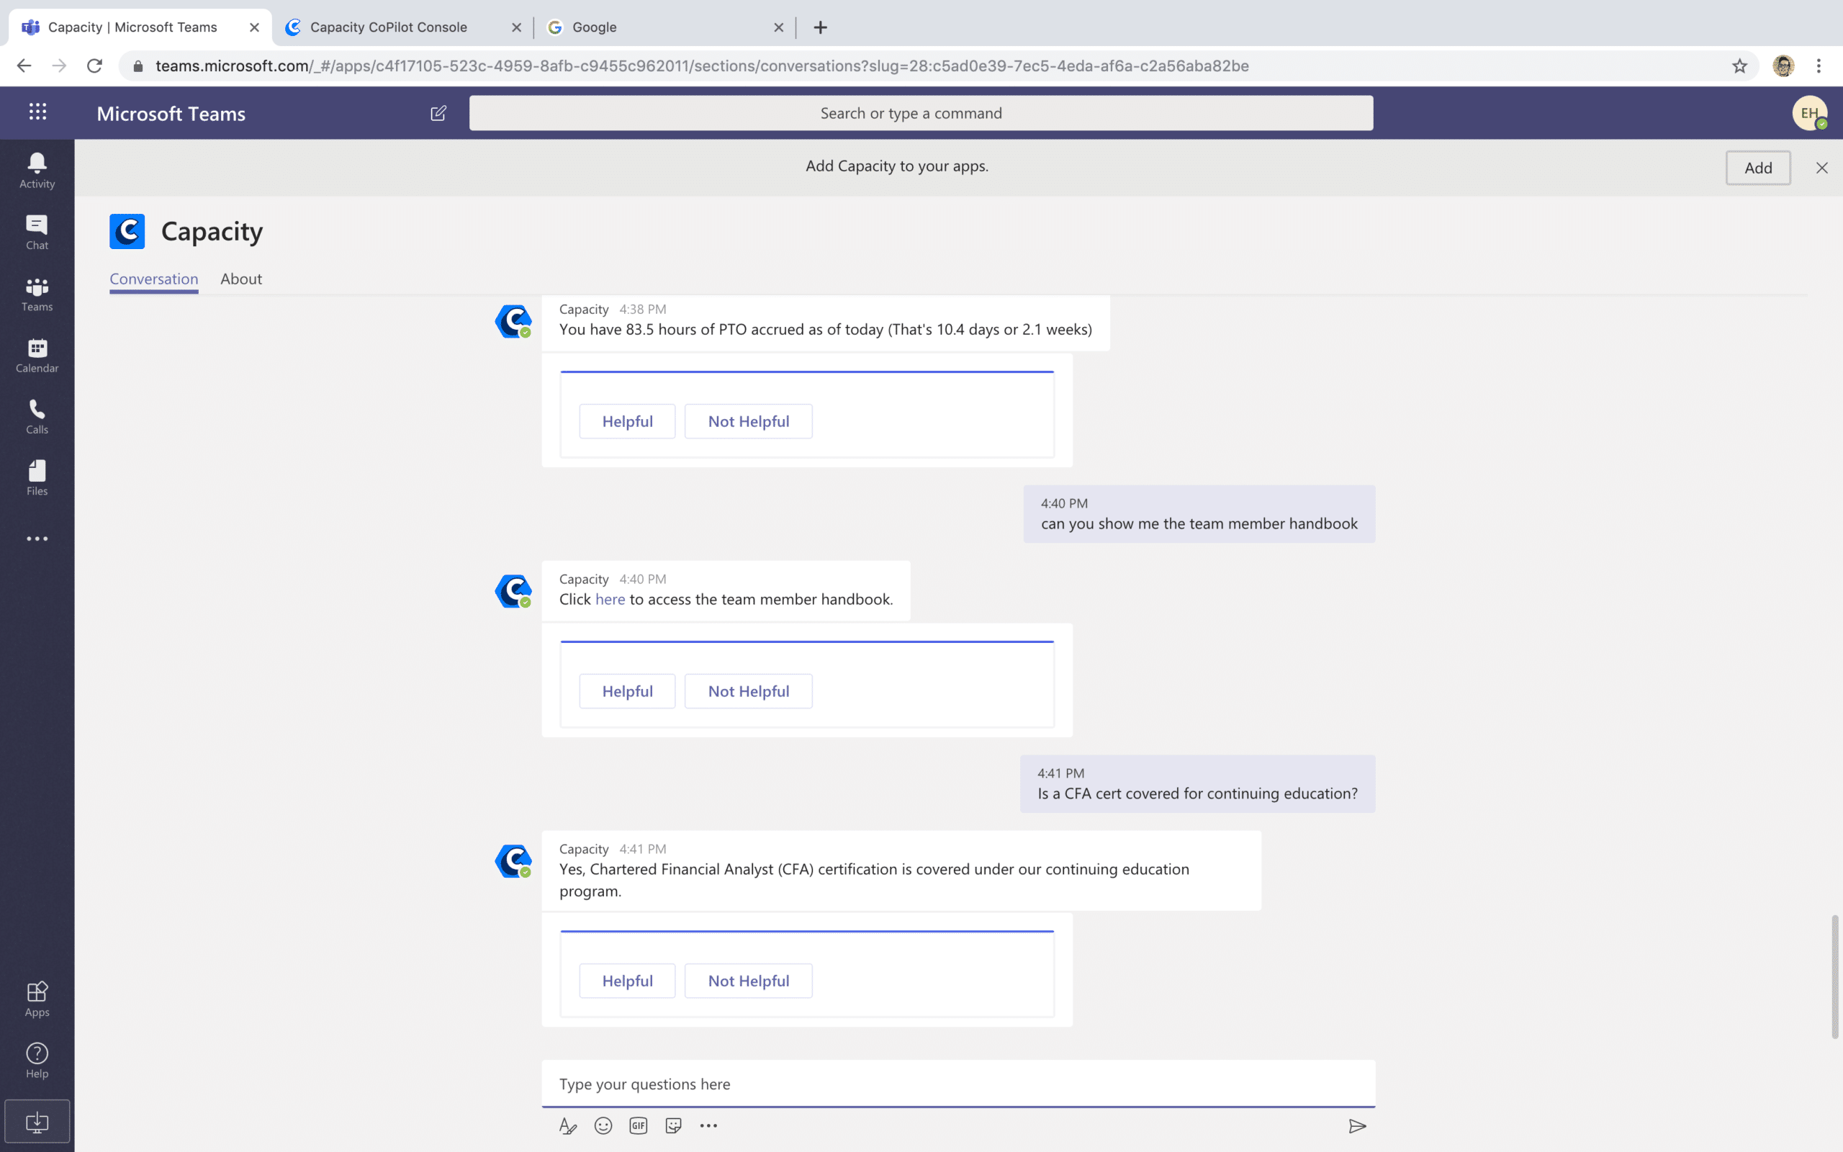Open the Teams section icon
This screenshot has width=1843, height=1152.
[37, 293]
